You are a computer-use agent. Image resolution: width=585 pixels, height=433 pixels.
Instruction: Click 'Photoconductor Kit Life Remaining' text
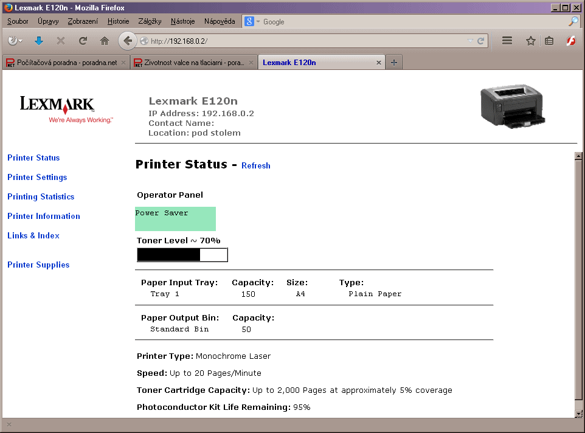tap(213, 407)
